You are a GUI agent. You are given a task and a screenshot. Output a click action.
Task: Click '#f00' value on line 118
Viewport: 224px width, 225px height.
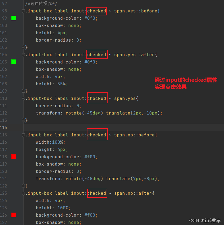pos(90,157)
